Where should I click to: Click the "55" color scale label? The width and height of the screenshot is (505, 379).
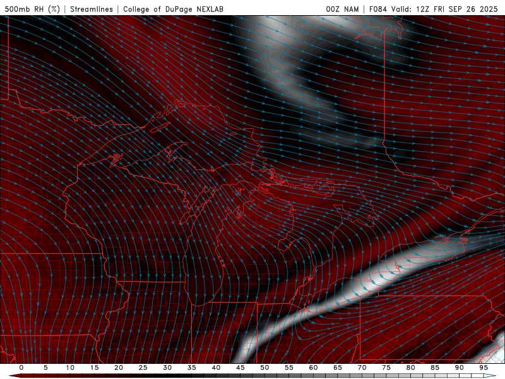click(x=289, y=368)
